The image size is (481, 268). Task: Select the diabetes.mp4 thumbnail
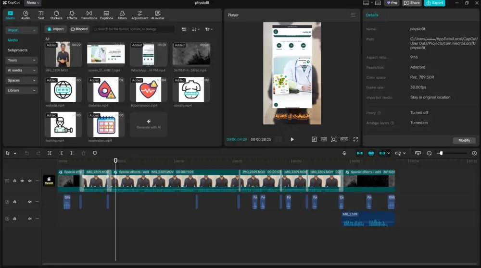(106, 90)
